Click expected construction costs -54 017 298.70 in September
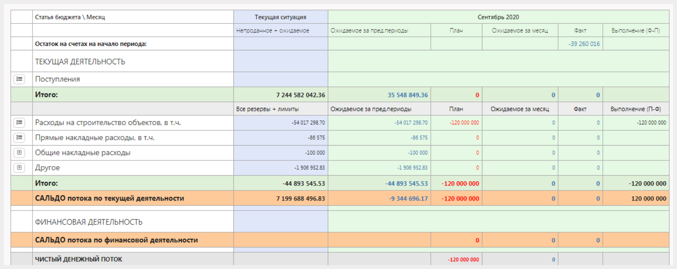The image size is (677, 269). [411, 123]
